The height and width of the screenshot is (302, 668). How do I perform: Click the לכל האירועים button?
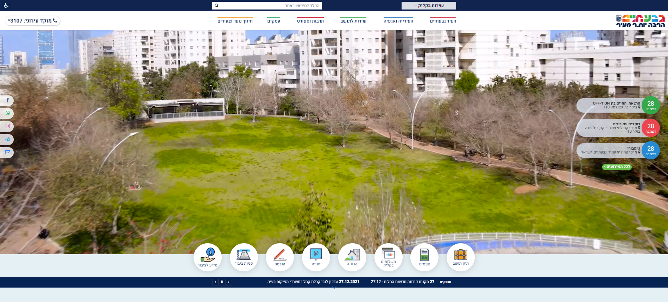[617, 167]
